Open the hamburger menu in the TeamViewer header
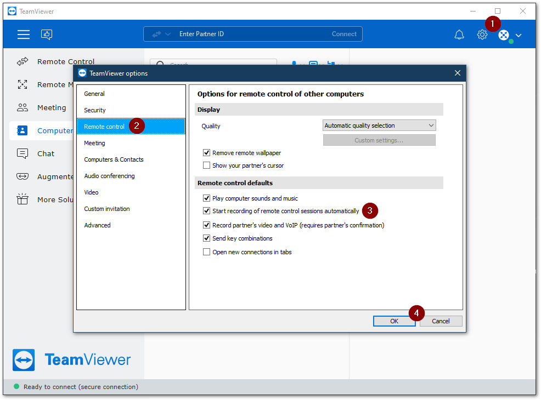Viewport: 541px width, 400px height. (x=24, y=34)
